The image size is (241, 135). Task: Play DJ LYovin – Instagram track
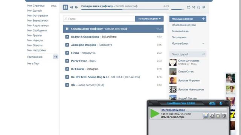click(67, 69)
